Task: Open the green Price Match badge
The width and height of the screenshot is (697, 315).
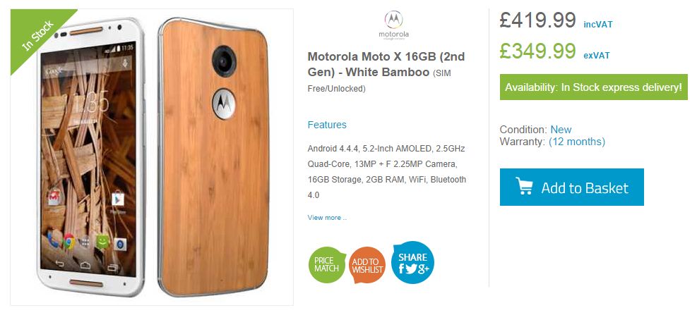Action: (327, 264)
